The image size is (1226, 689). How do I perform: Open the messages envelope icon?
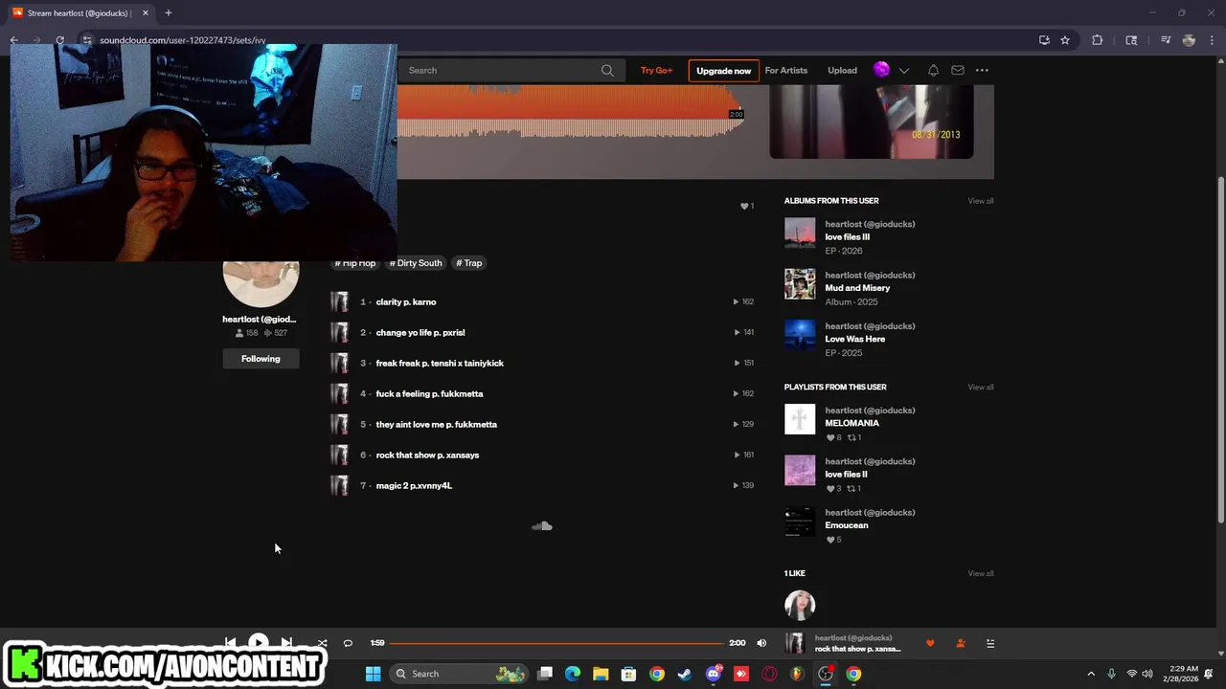[x=957, y=70]
